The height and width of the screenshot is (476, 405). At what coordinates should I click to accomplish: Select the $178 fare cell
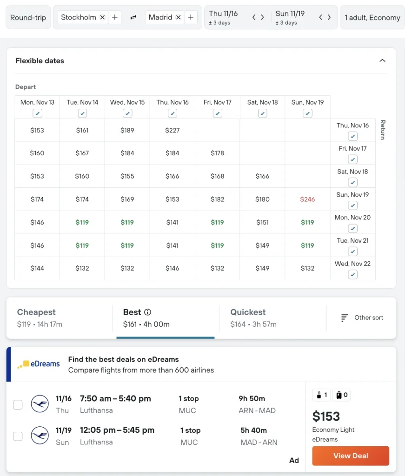click(x=217, y=153)
